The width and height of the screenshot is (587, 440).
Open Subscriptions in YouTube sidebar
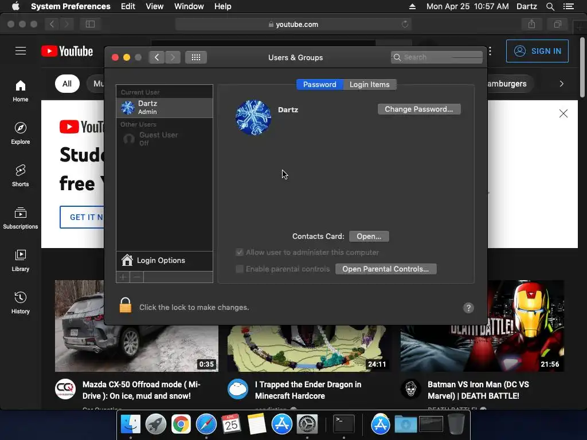tap(20, 218)
